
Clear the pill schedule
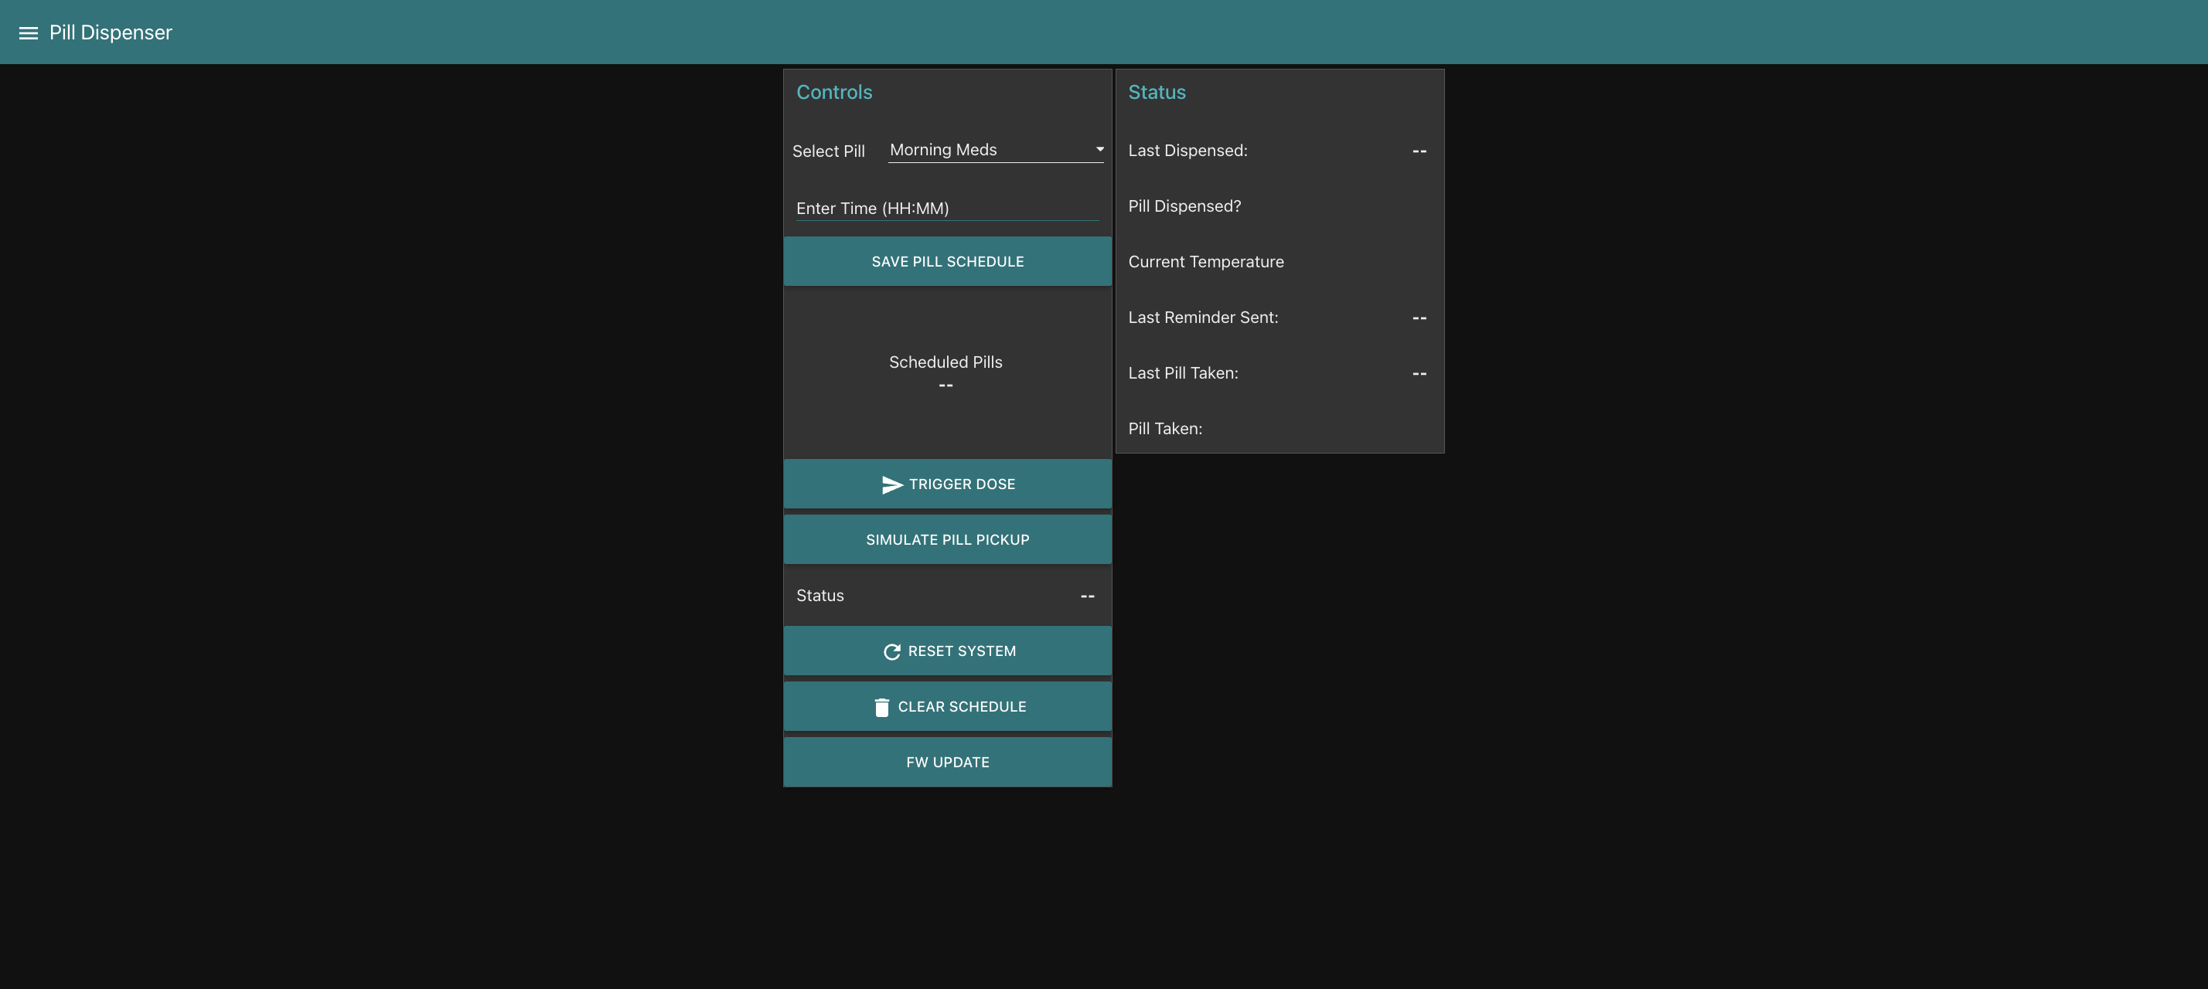[x=947, y=706]
